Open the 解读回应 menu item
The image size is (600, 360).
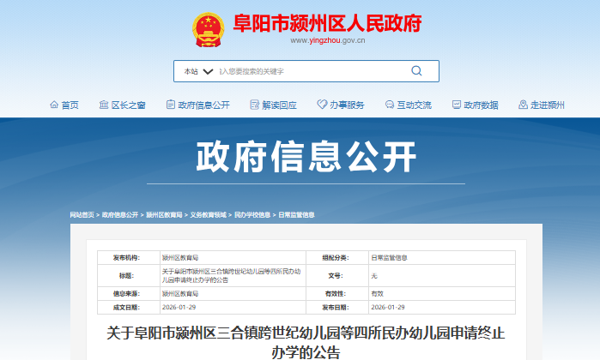pyautogui.click(x=279, y=105)
